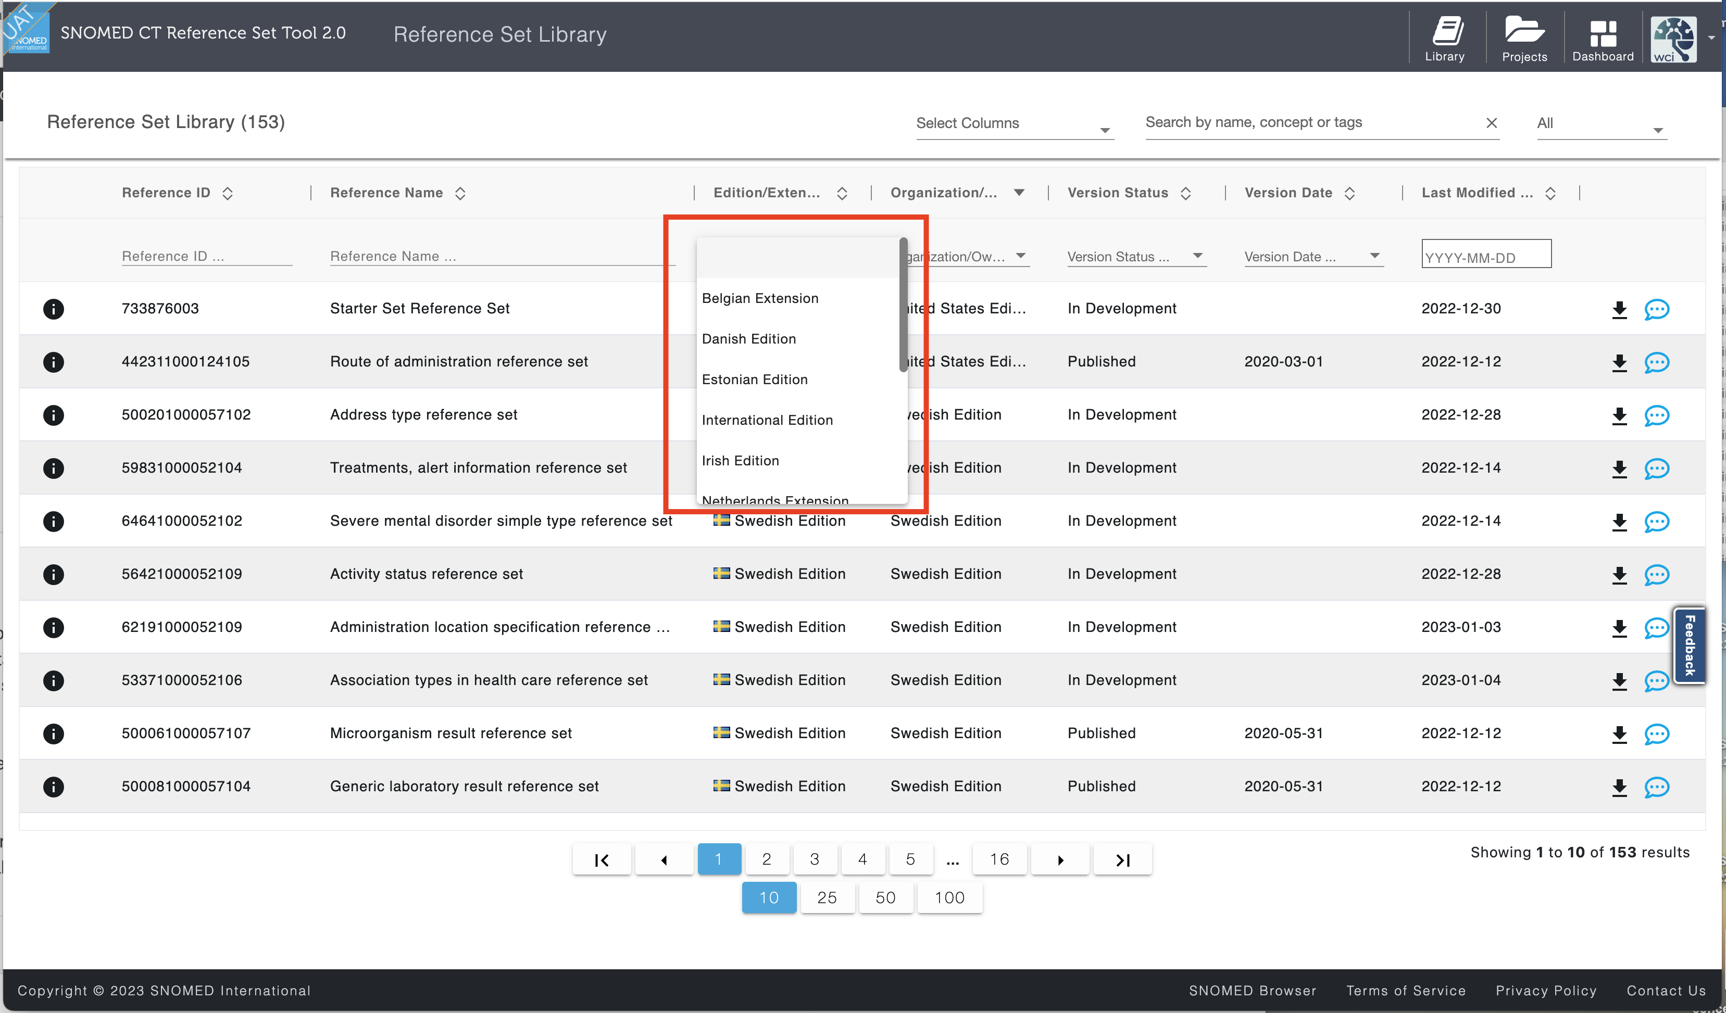
Task: Sort by Organization column header arrow
Action: click(1019, 193)
